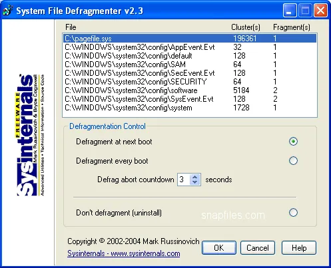Select Defragment at next boot option
The image size is (331, 268).
(x=293, y=142)
